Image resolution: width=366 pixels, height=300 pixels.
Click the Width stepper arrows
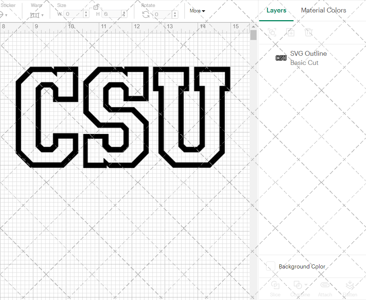tap(86, 14)
